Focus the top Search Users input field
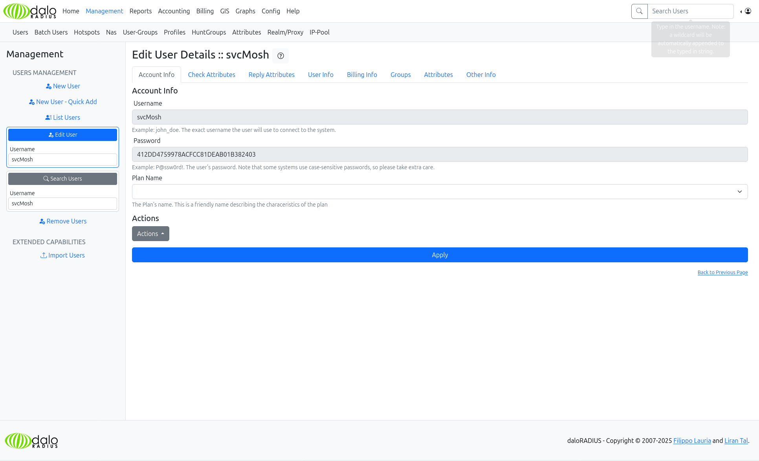The width and height of the screenshot is (759, 461). (690, 11)
